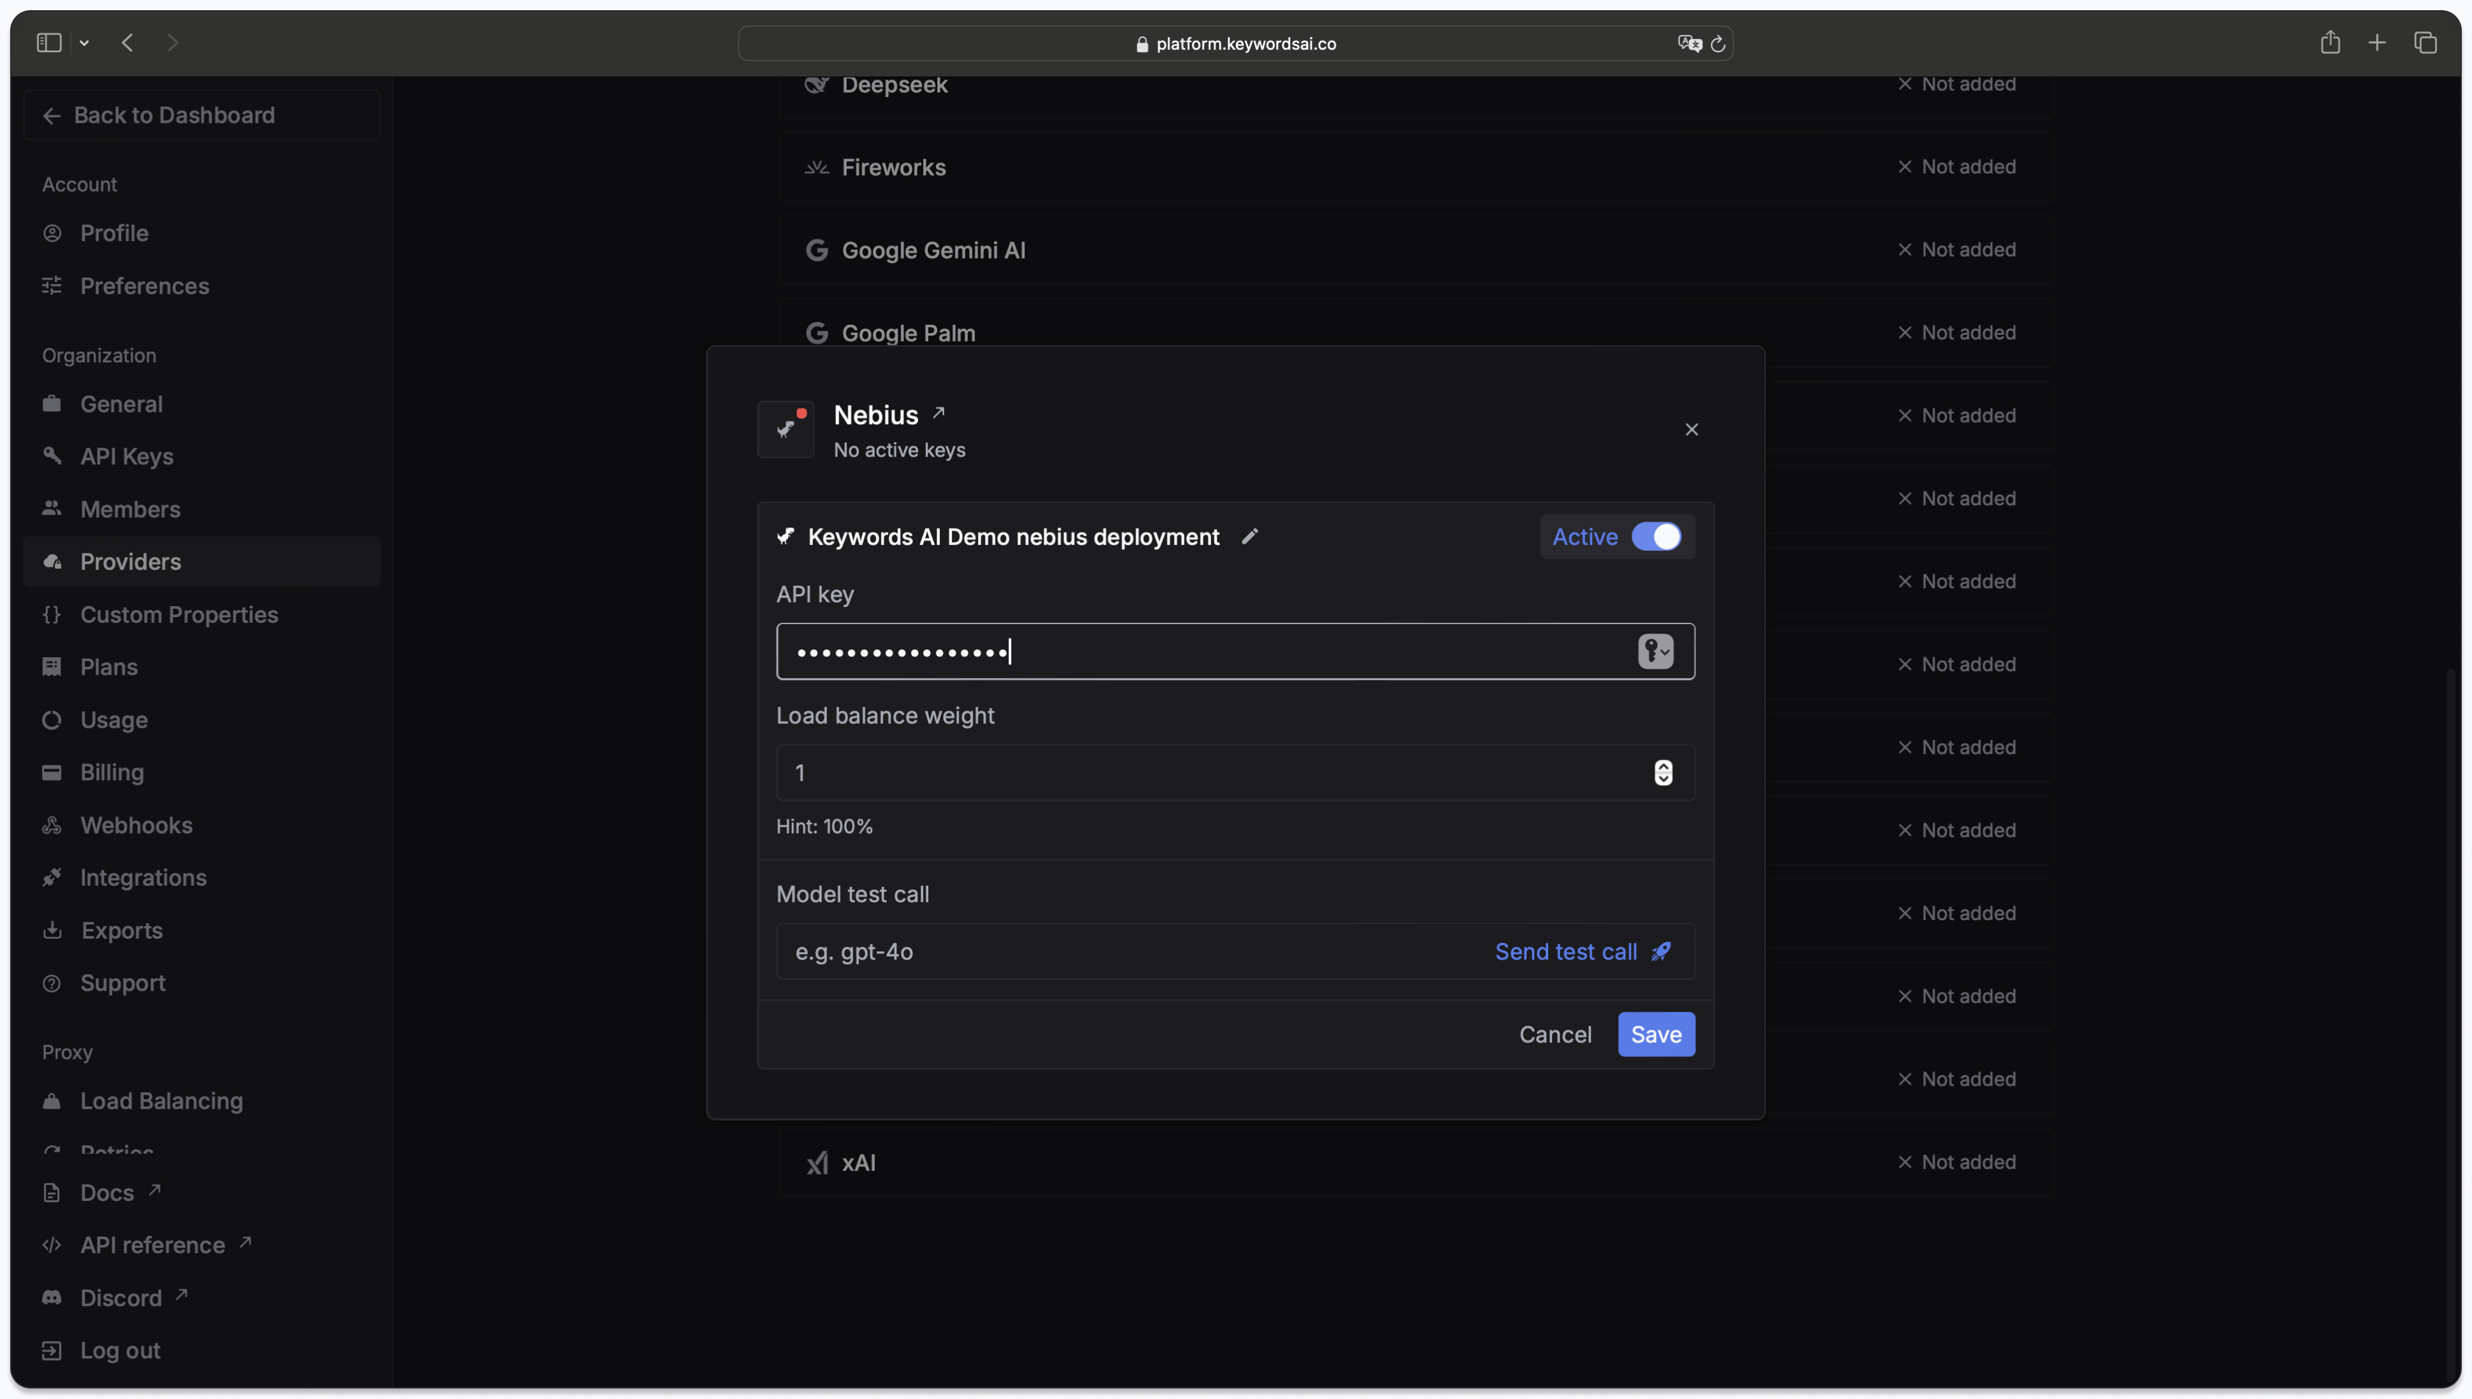Open the Google Palm provider row
This screenshot has height=1399, width=2472.
pyautogui.click(x=1415, y=332)
